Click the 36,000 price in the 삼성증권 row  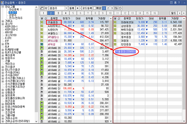pos(141,26)
